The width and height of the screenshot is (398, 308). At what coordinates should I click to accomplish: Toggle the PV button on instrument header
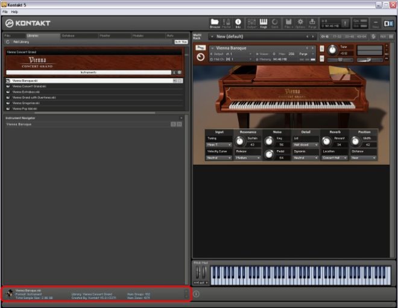click(387, 58)
